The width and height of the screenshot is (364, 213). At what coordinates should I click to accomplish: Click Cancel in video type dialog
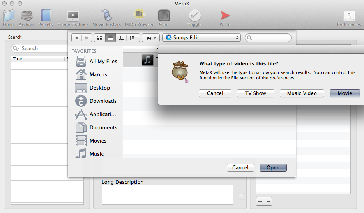point(215,93)
